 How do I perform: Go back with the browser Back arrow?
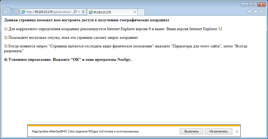7,12
